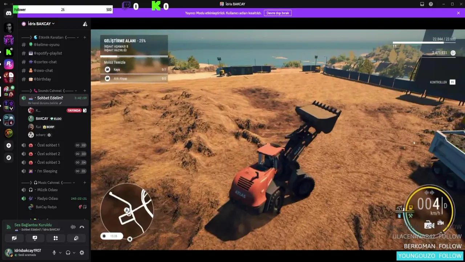Open the LAYNA server icon

[9, 40]
